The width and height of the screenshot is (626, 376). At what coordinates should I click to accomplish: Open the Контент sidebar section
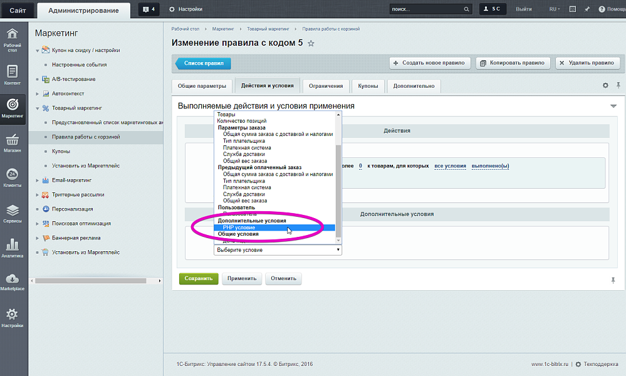12,75
